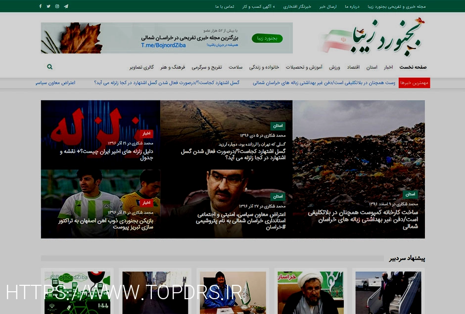Open ticker headline اعتراض معاون سیاسی
Viewport: 465px width, 314px height.
55,83
